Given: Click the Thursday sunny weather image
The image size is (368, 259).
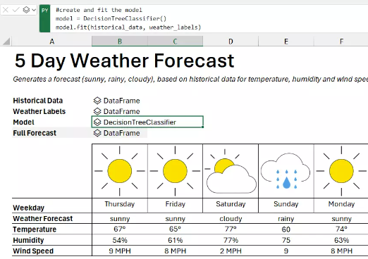Looking at the screenshot, I should (x=120, y=171).
